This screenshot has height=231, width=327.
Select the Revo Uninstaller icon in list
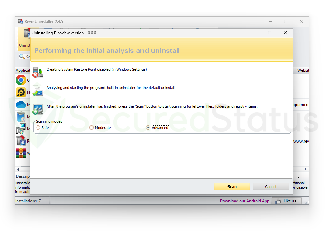click(21, 141)
